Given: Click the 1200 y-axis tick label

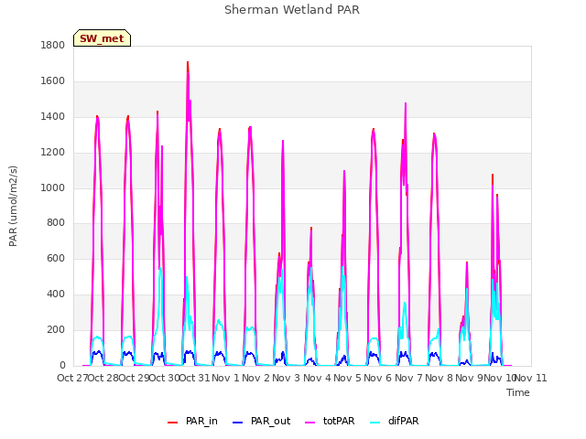Looking at the screenshot, I should (x=53, y=152).
